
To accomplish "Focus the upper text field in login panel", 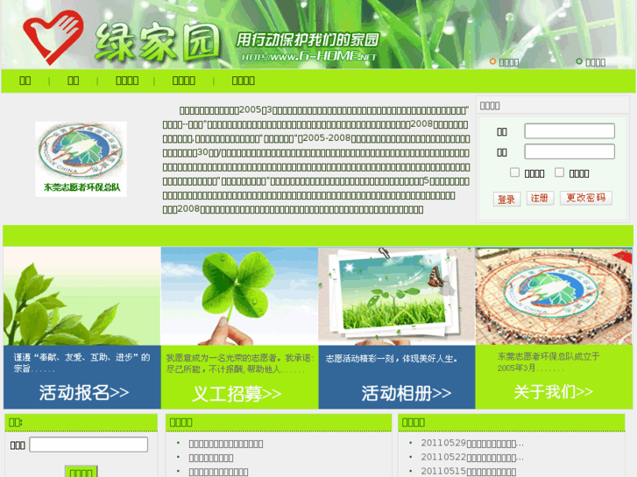I will pos(570,131).
